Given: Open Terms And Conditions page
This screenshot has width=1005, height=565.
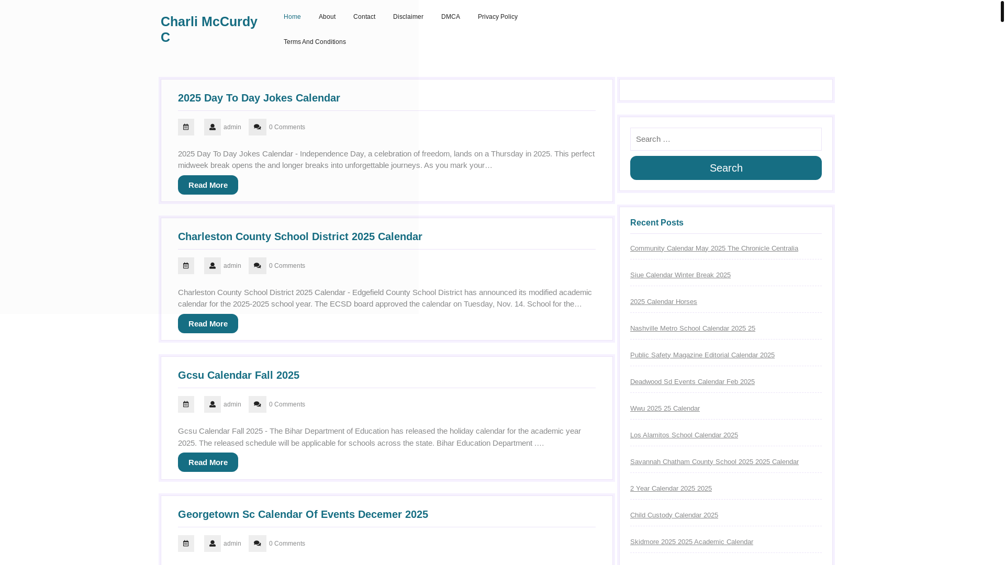Looking at the screenshot, I should coord(315,42).
